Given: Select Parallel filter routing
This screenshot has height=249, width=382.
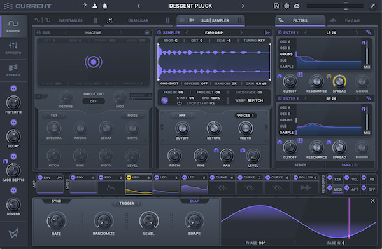Looking at the screenshot, I should [350, 165].
